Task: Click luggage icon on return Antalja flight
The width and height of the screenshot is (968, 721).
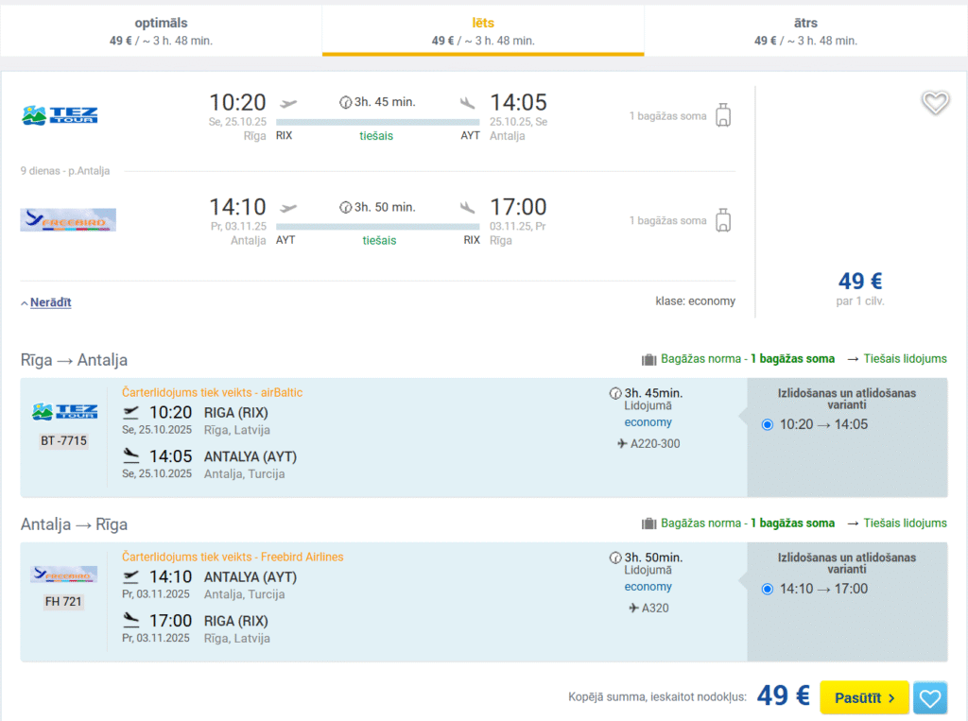Action: point(724,220)
